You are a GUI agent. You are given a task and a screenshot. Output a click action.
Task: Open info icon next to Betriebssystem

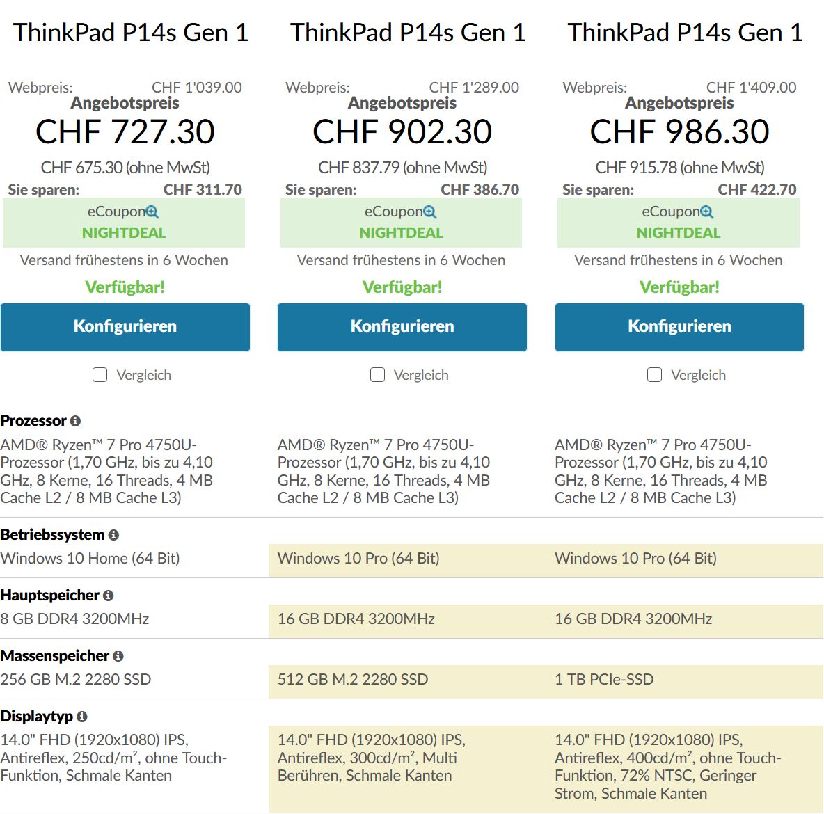pos(113,535)
